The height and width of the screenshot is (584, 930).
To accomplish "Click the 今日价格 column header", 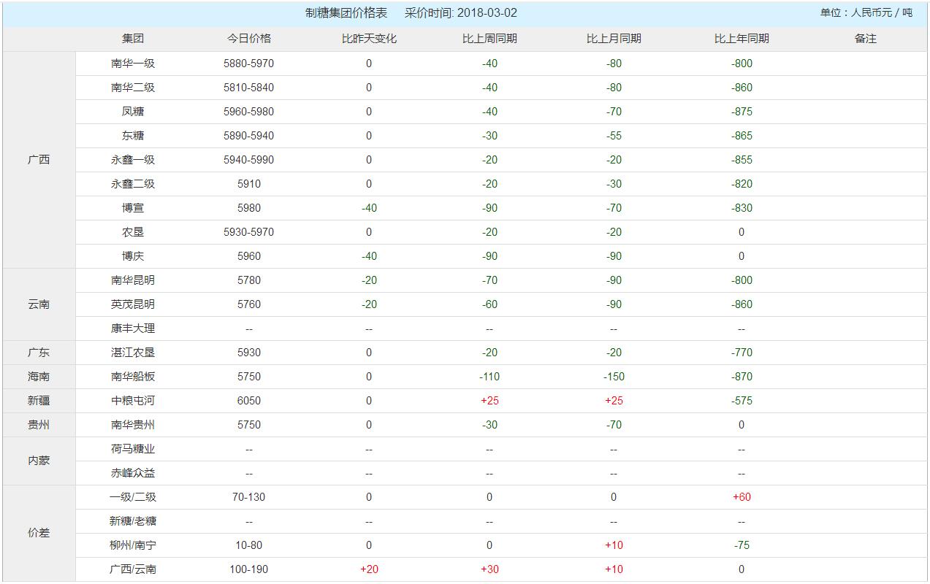I will pyautogui.click(x=249, y=39).
